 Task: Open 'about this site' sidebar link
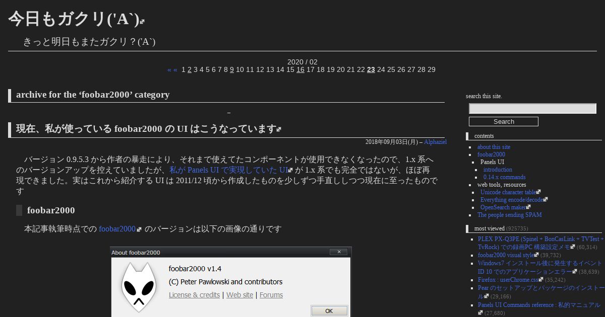click(x=494, y=147)
